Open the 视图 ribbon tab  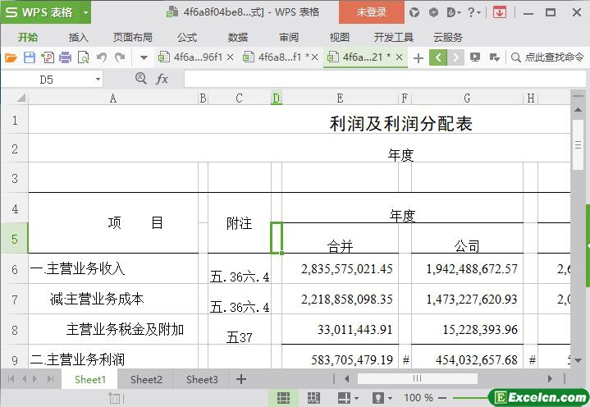pos(340,37)
